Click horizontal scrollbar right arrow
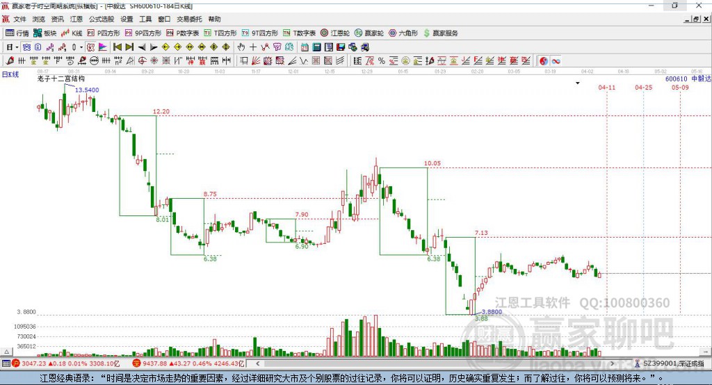 [x=612, y=363]
